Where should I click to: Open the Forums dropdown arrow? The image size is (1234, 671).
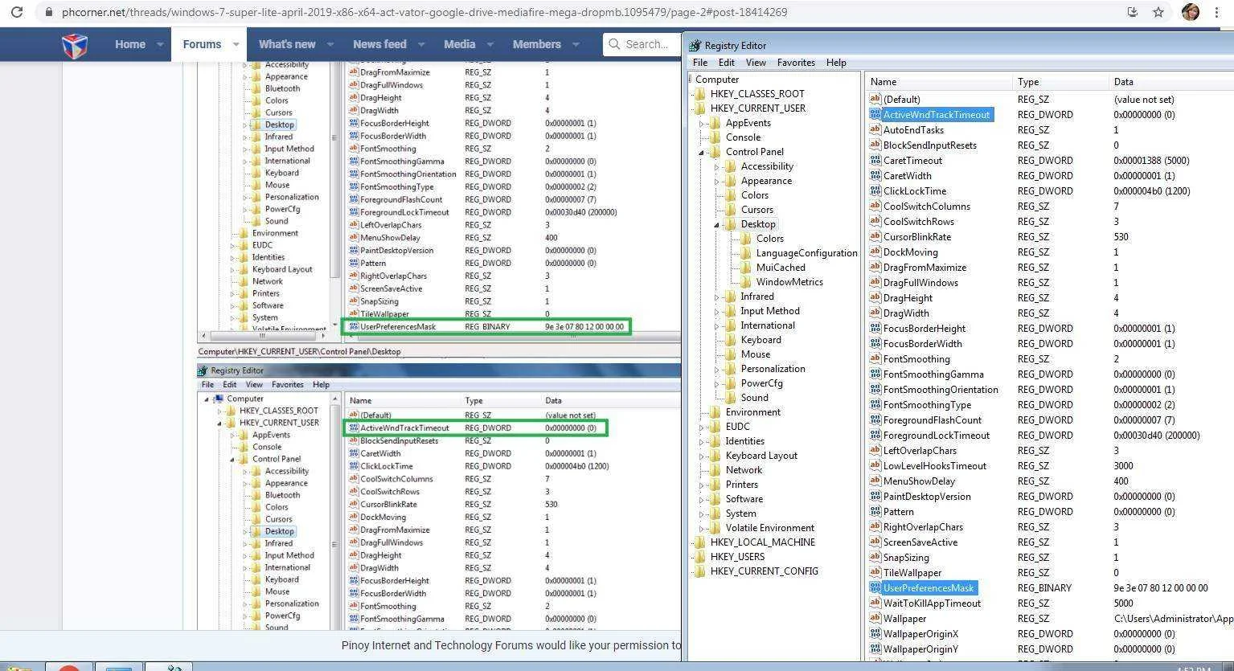tap(236, 45)
